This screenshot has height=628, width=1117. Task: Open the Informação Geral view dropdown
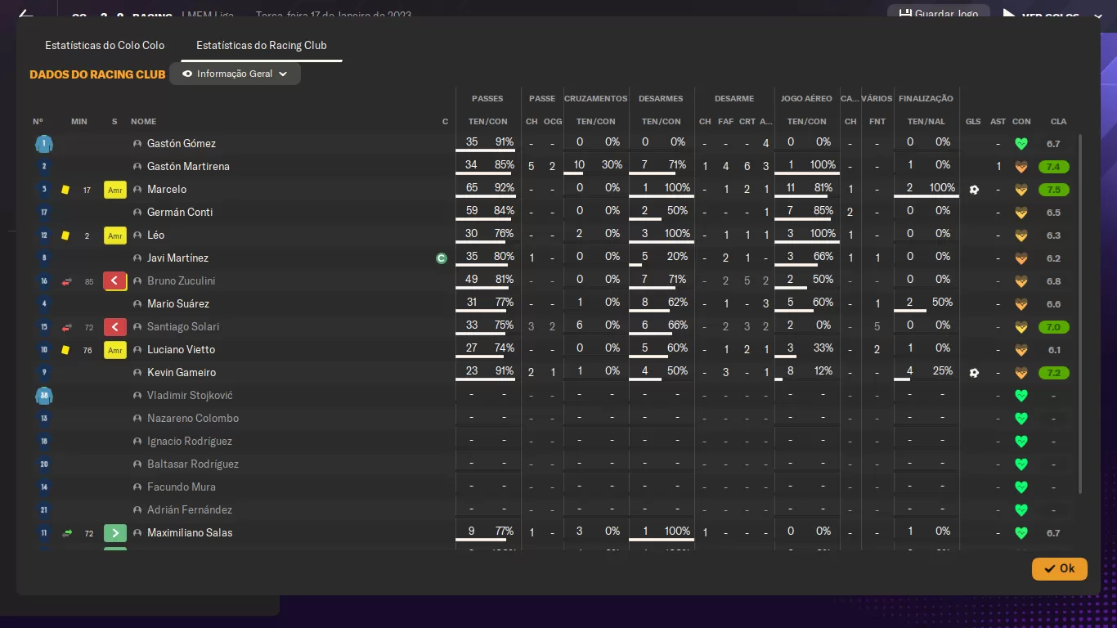pos(235,74)
